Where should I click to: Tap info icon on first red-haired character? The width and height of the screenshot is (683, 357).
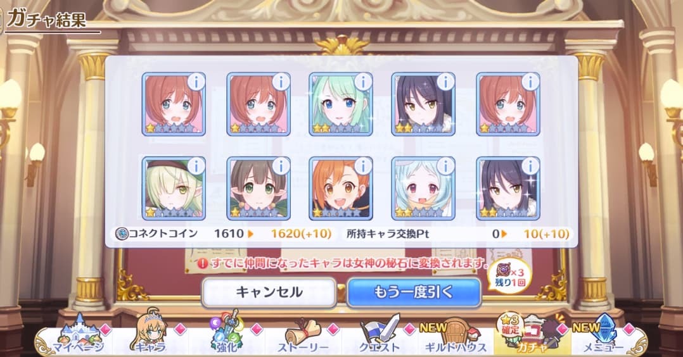pyautogui.click(x=196, y=82)
